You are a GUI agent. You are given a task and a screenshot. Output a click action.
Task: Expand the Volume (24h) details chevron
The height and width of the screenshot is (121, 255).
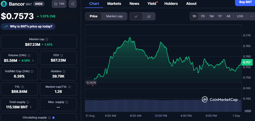[x=33, y=60]
